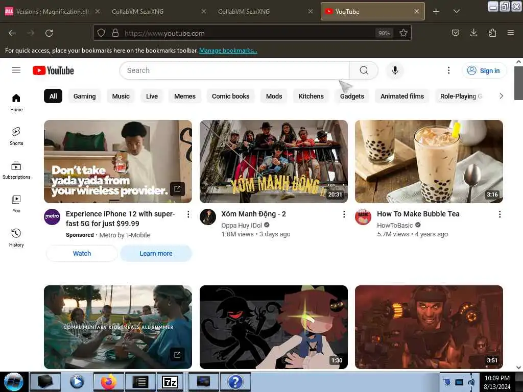Open the Firefox extensions puzzle icon

point(492,33)
